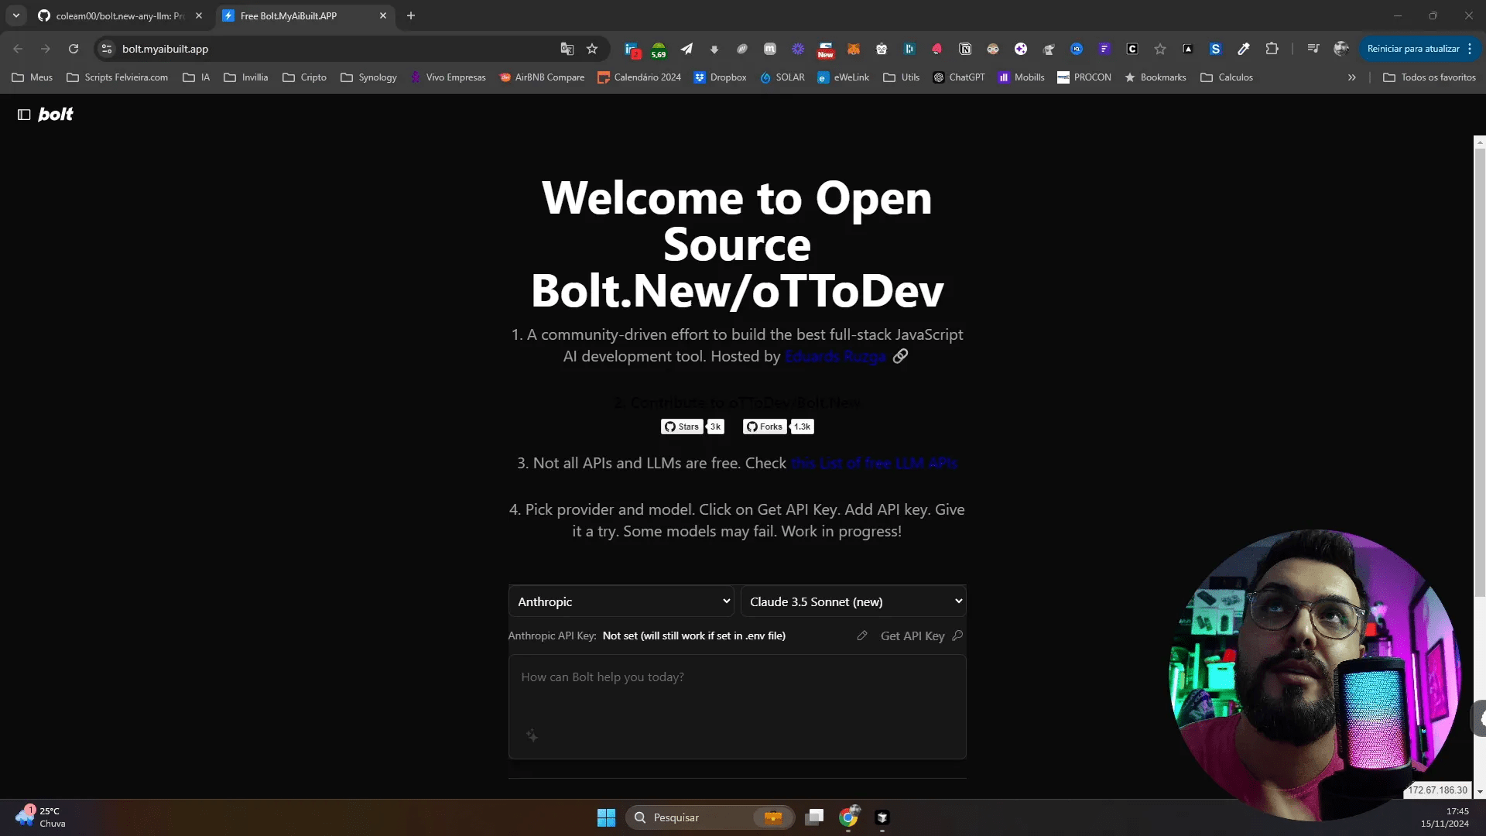1486x836 pixels.
Task: Click the enhance prompt sparkle icon
Action: coord(532,735)
